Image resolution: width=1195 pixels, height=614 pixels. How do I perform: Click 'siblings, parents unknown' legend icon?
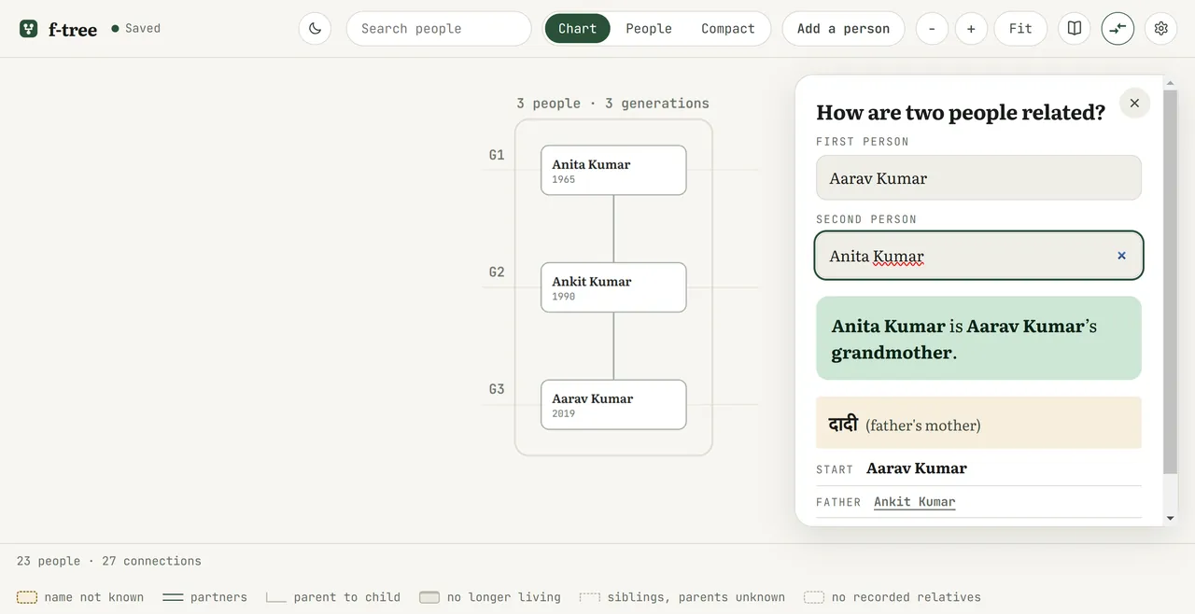[x=589, y=597]
